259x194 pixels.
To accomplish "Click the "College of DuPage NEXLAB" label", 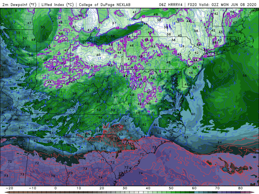I will [105, 5].
